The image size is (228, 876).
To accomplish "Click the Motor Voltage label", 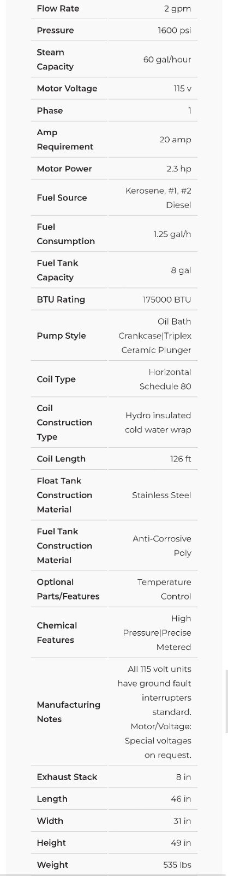I will [x=67, y=89].
